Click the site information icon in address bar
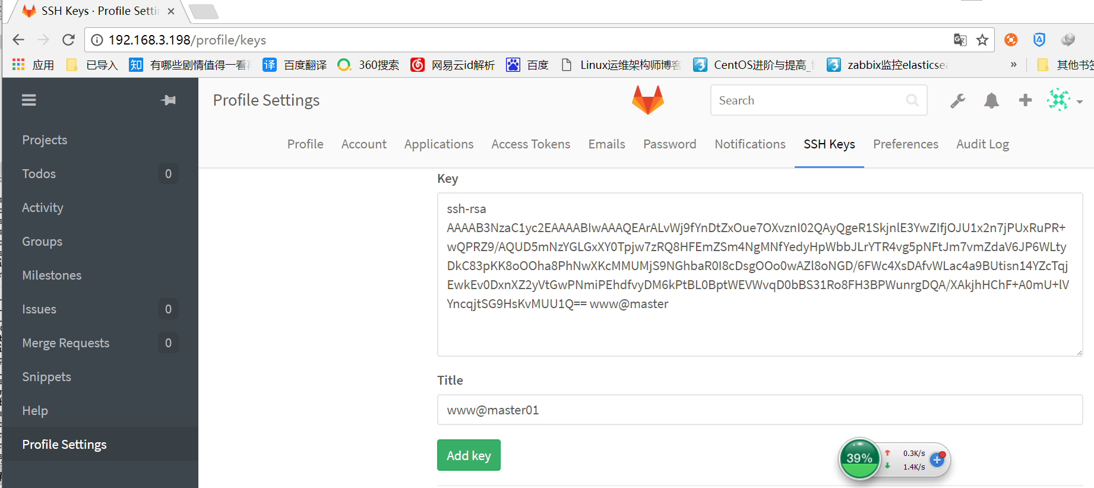1094x488 pixels. (97, 40)
